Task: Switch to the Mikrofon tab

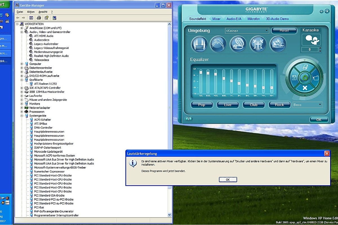Action: 253,19
